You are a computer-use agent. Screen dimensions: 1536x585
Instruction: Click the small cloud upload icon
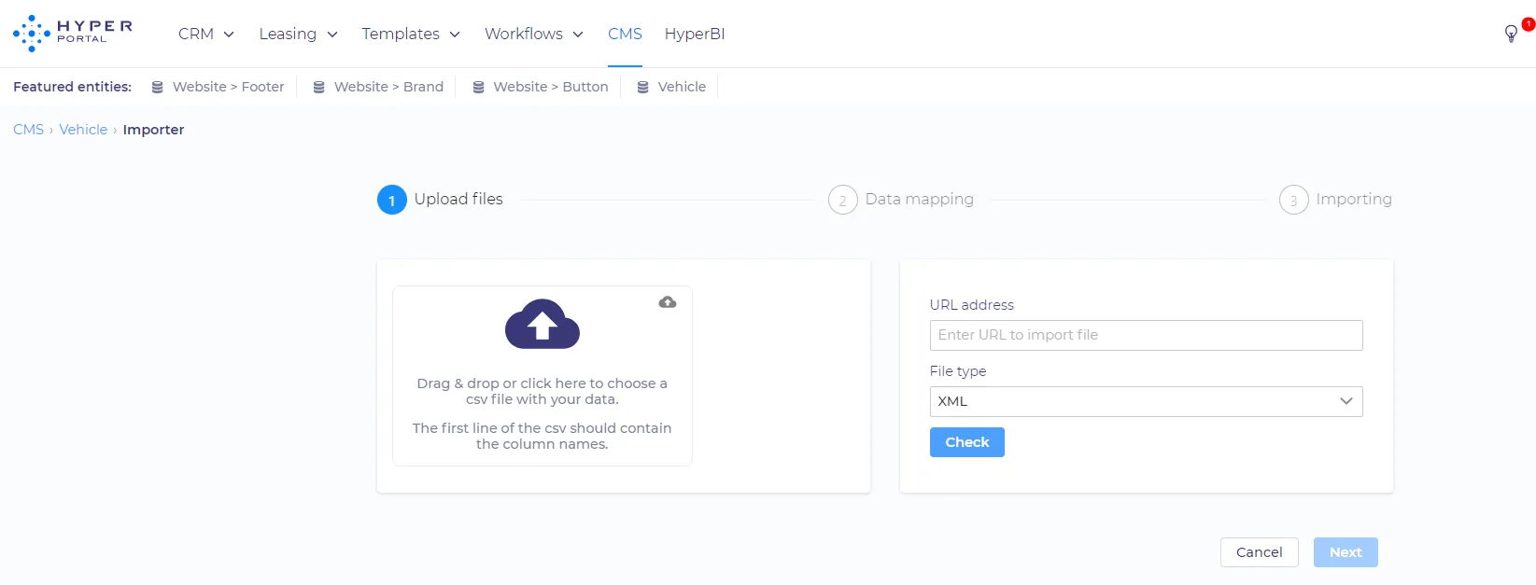coord(668,302)
